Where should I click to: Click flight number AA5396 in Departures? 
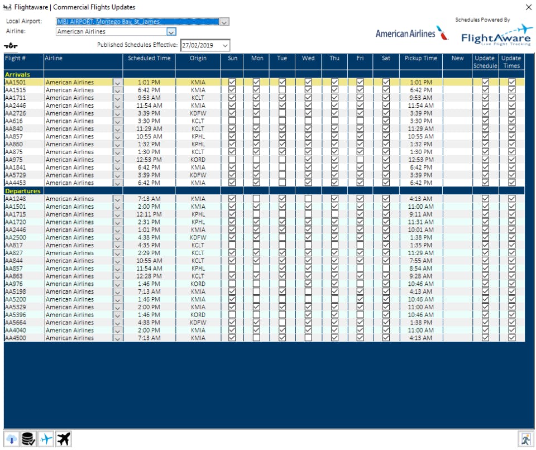(x=16, y=314)
